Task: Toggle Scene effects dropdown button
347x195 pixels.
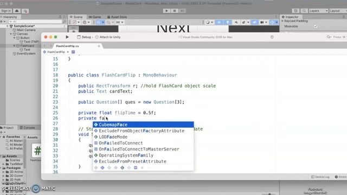Action: tap(245, 22)
